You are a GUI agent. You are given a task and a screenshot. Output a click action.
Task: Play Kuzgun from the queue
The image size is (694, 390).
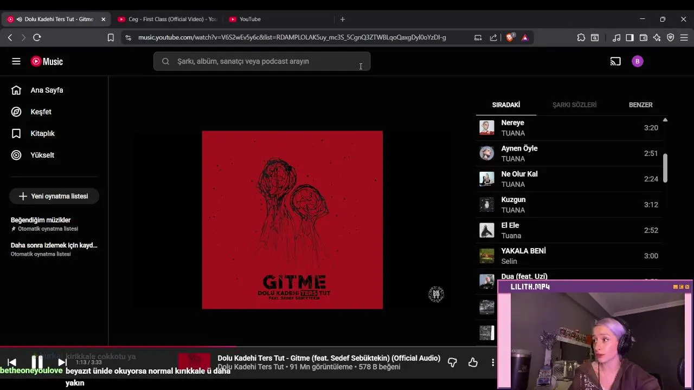pos(569,205)
